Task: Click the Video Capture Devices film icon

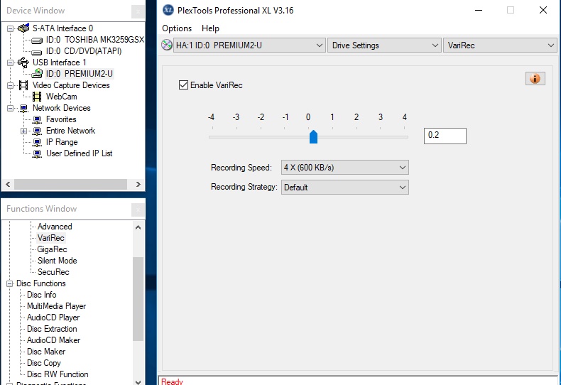Action: coord(23,85)
